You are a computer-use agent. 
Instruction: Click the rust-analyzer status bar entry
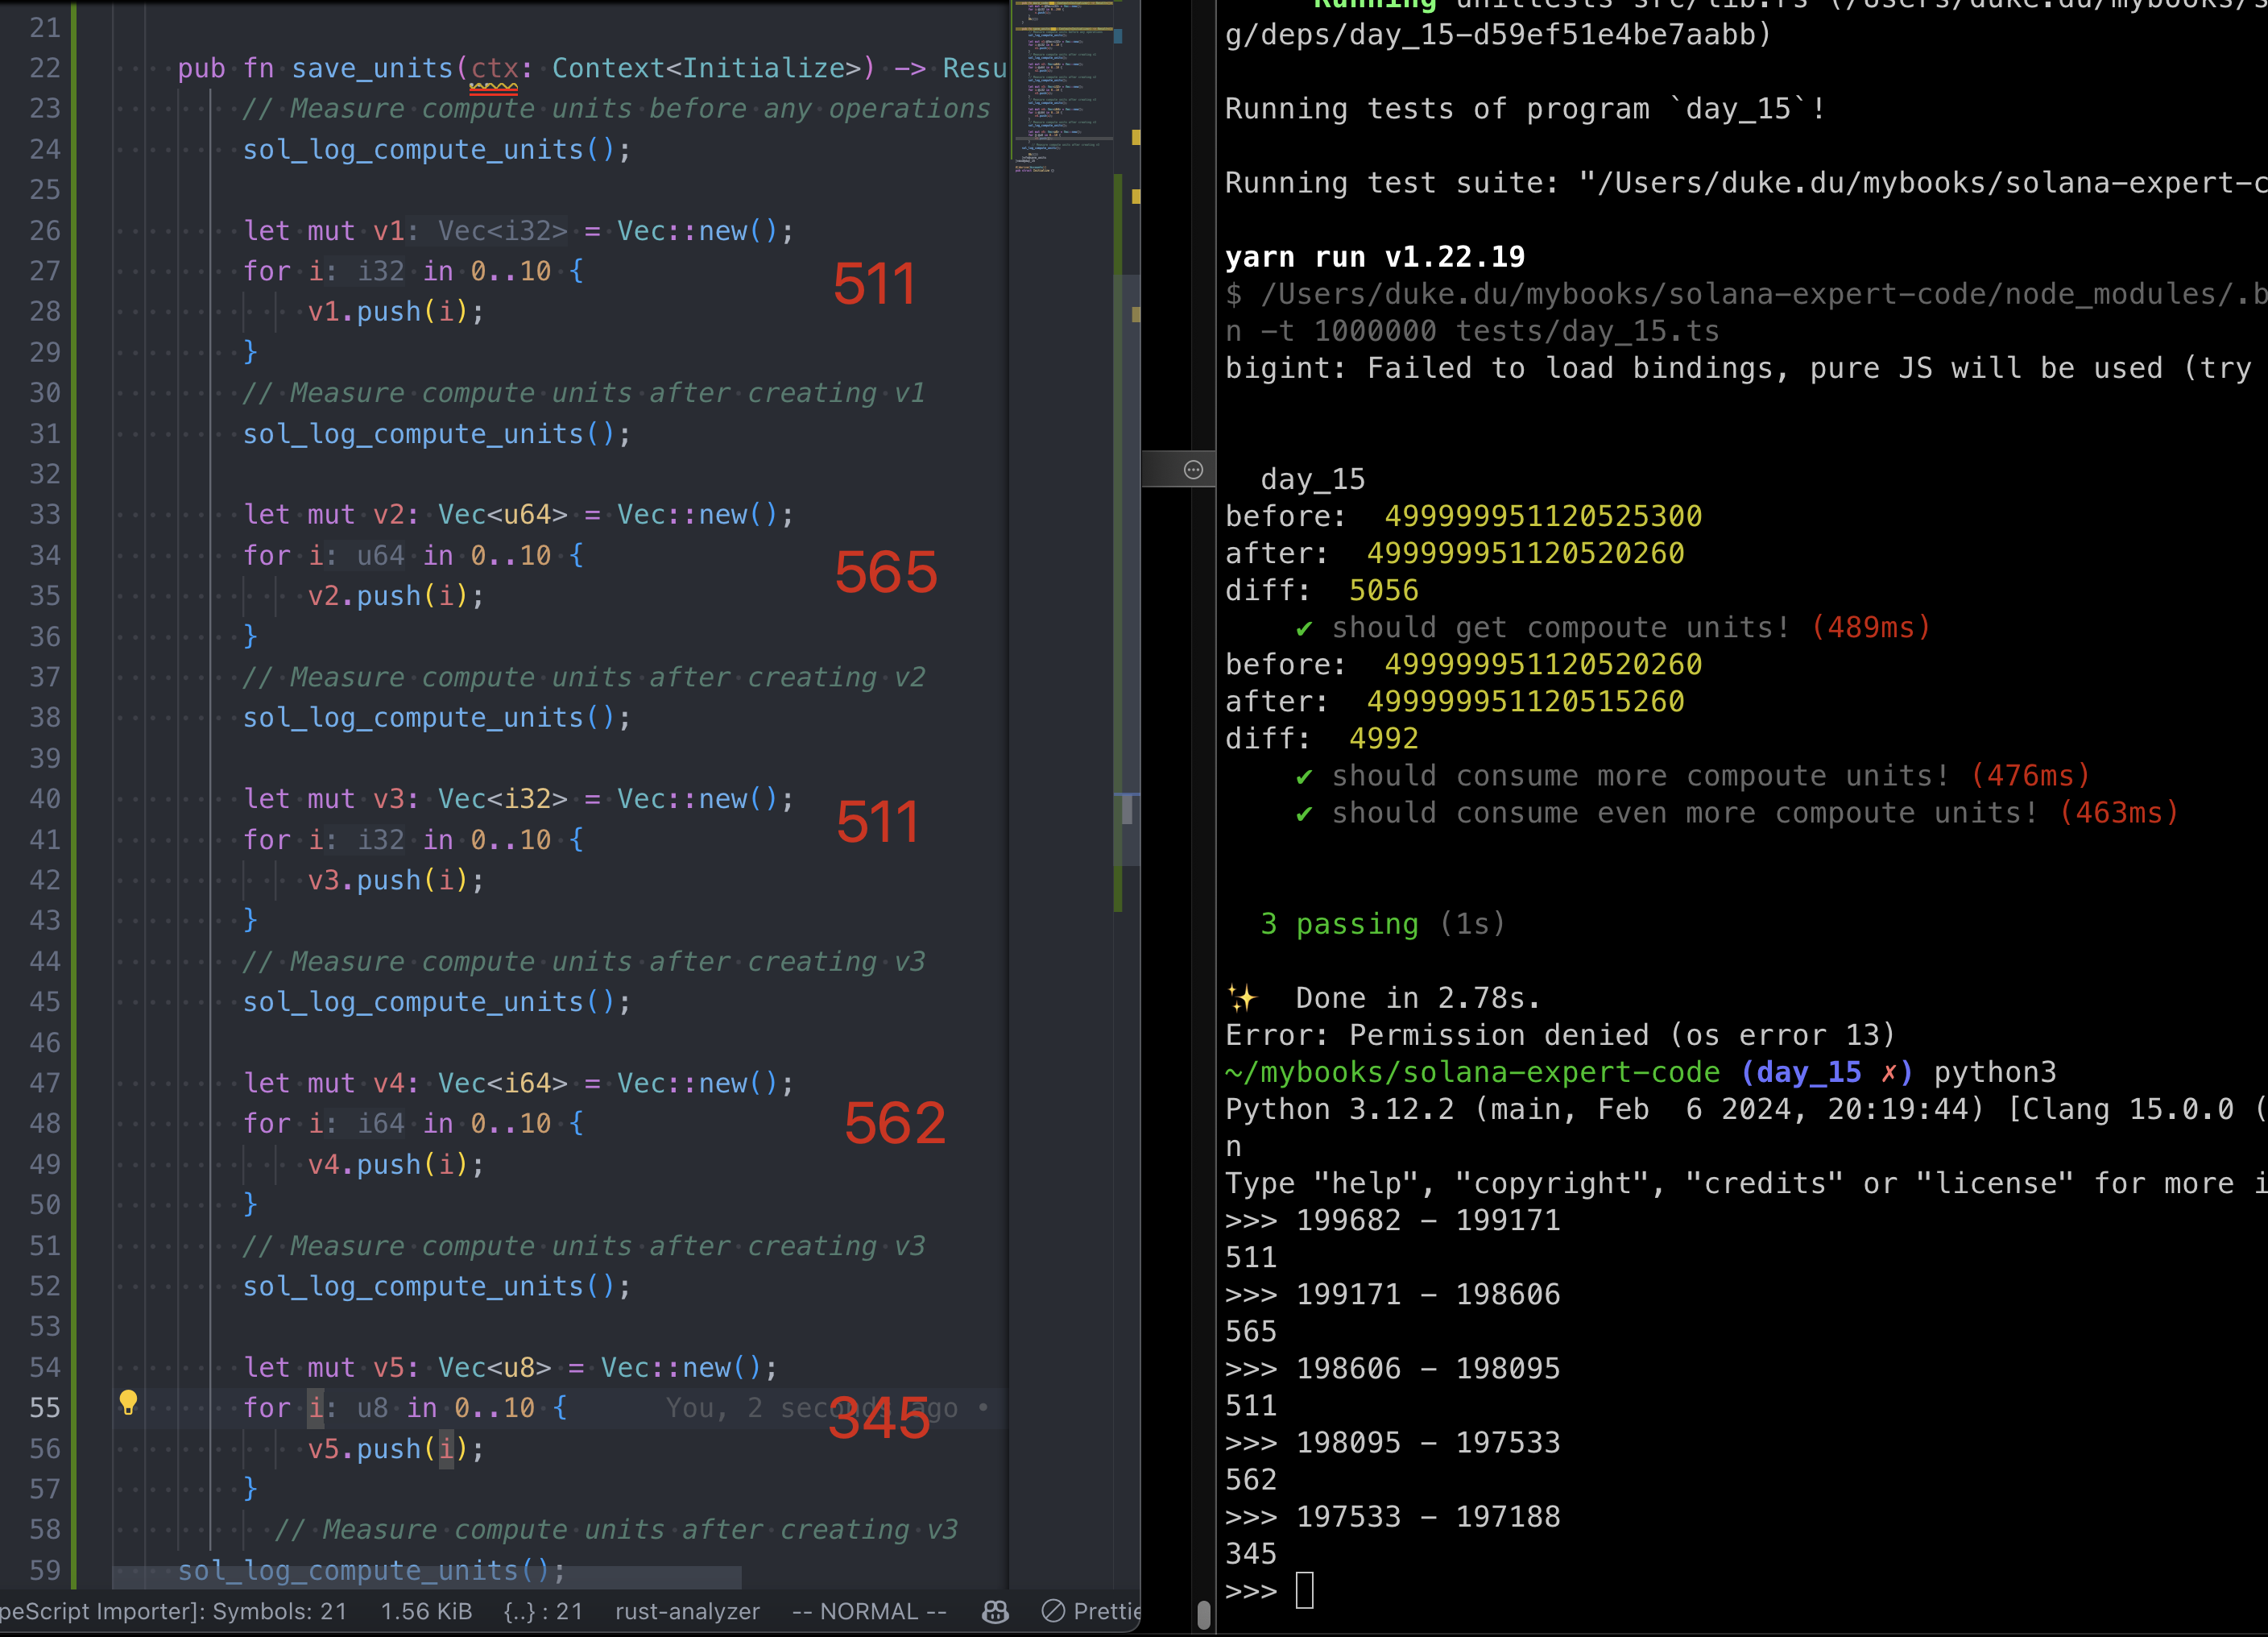[687, 1611]
